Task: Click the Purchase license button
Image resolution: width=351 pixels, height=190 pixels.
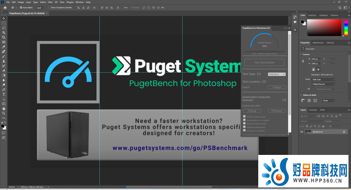Action: 277,111
